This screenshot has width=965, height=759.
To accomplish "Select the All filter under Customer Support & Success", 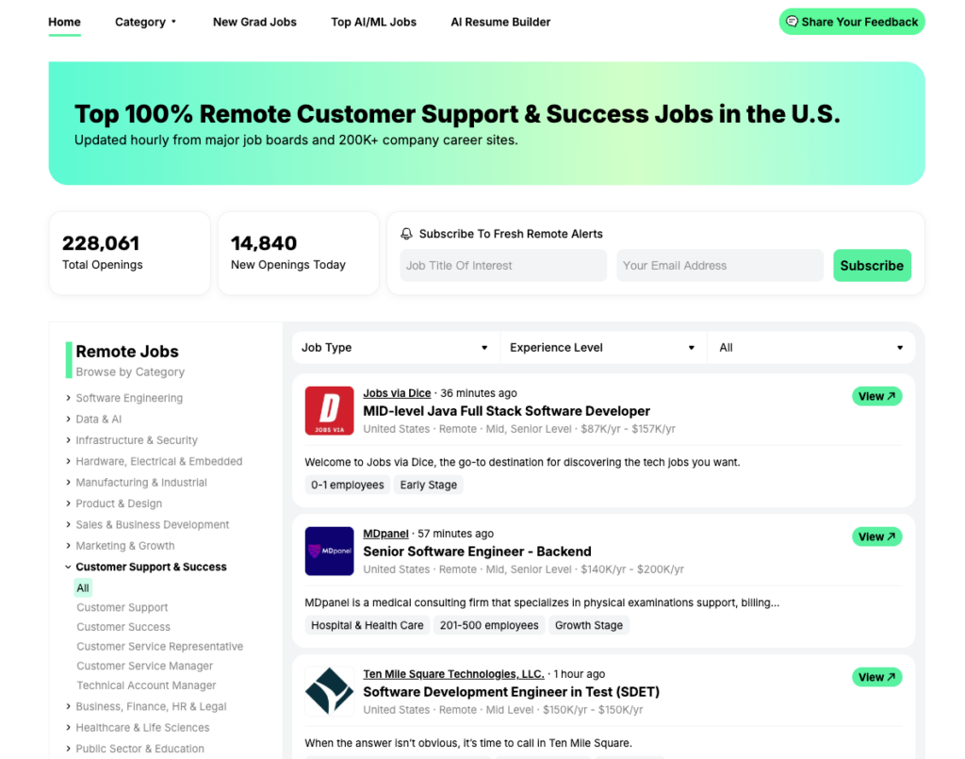I will 83,587.
